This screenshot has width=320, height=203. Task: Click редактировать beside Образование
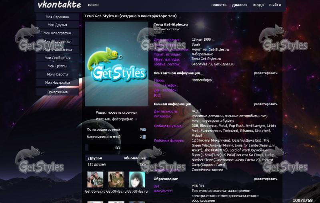(x=266, y=179)
